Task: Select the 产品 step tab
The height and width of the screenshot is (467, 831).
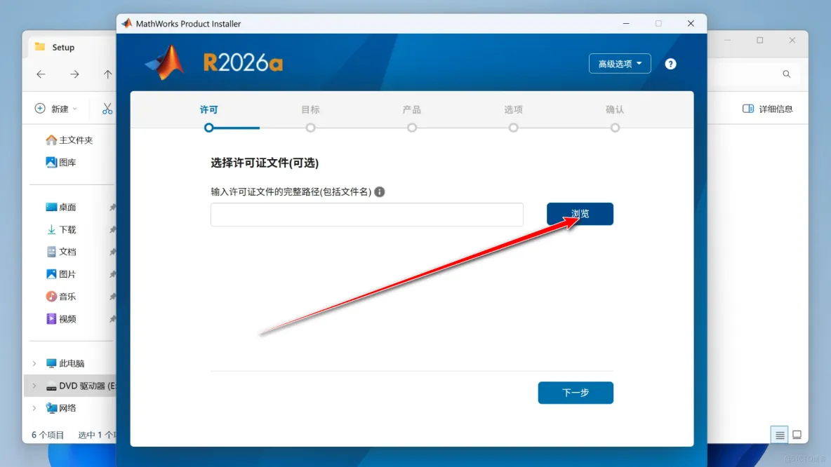Action: point(412,109)
